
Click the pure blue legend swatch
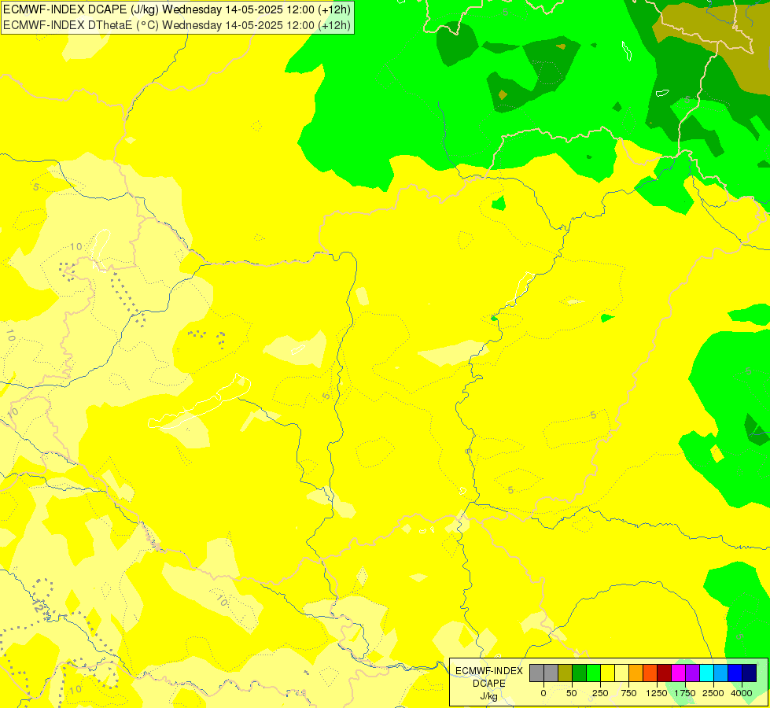click(x=735, y=673)
